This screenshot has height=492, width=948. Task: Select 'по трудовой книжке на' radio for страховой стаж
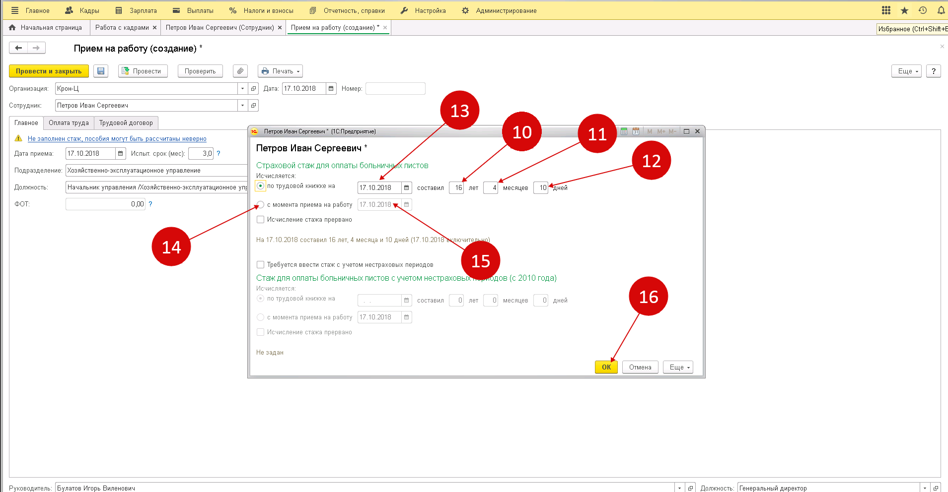coord(261,186)
